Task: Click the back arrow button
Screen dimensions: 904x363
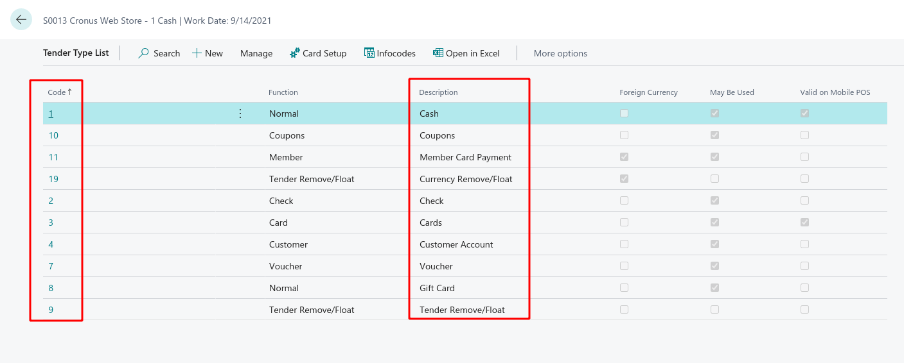Action: pos(21,20)
